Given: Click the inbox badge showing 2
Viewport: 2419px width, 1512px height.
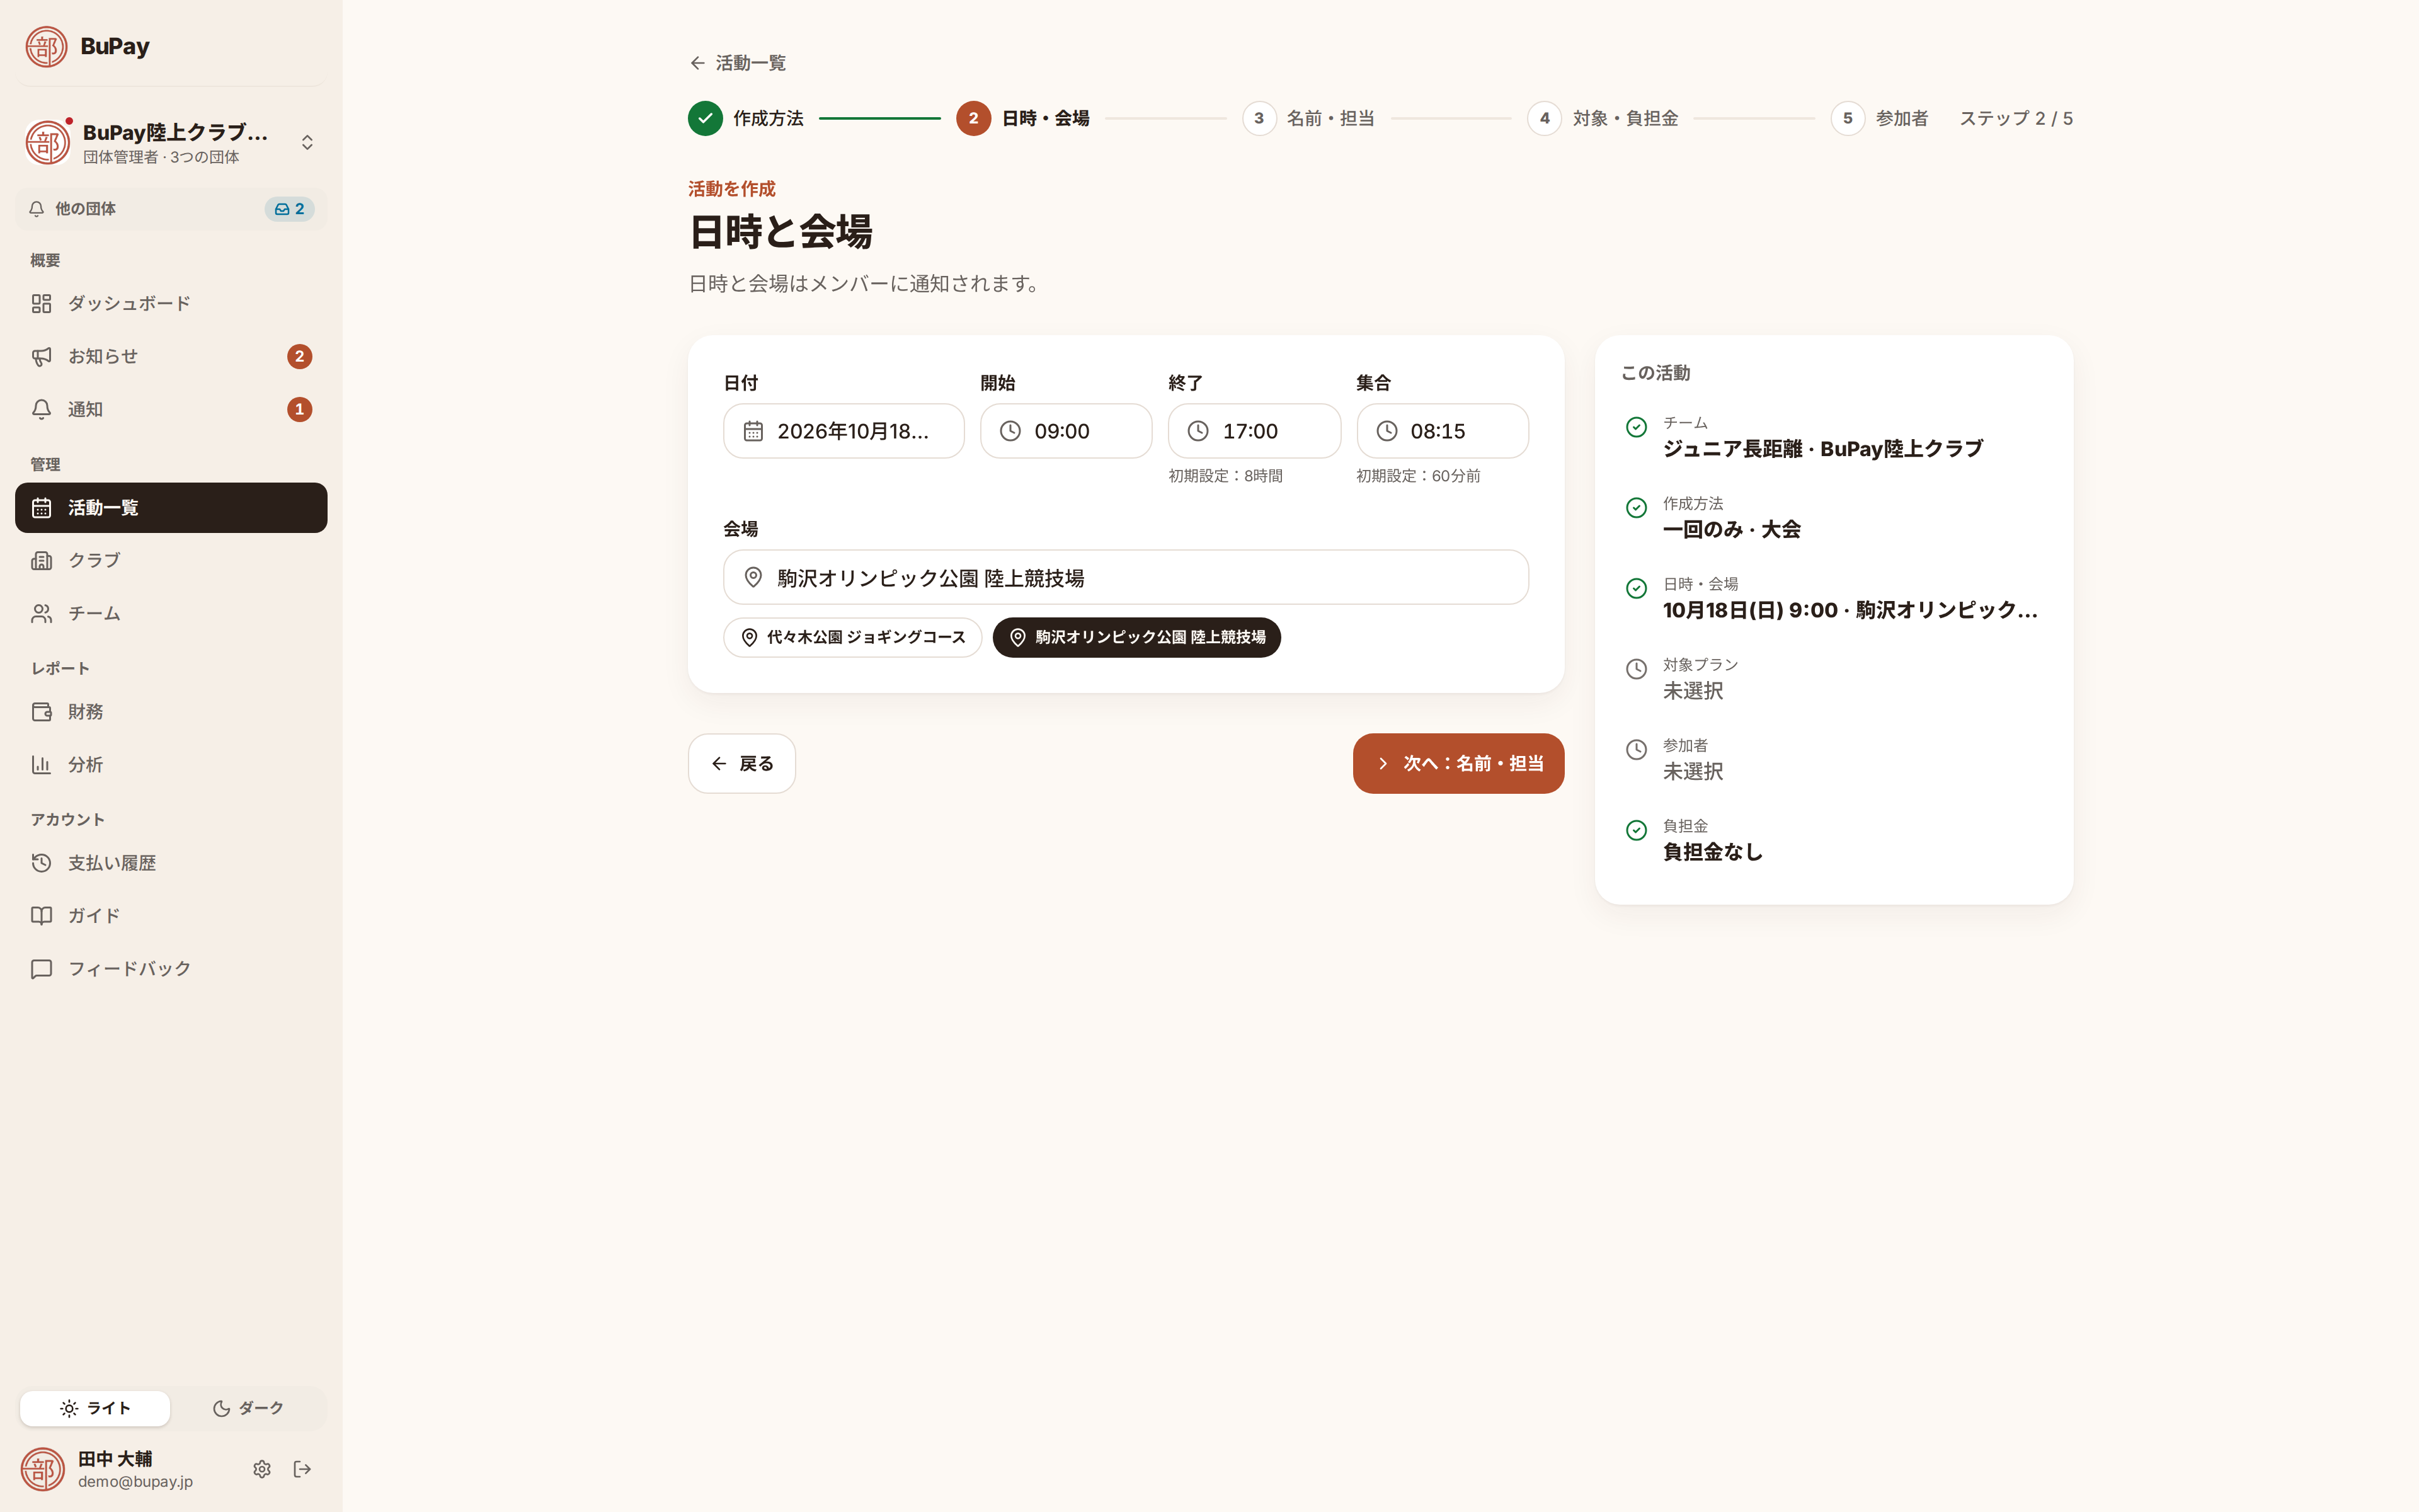Looking at the screenshot, I should [x=289, y=209].
